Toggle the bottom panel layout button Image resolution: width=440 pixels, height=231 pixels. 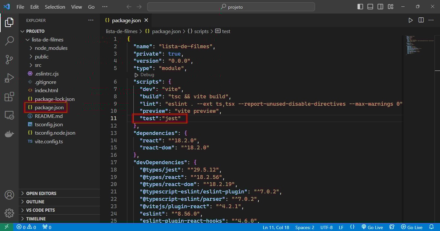pos(370,7)
